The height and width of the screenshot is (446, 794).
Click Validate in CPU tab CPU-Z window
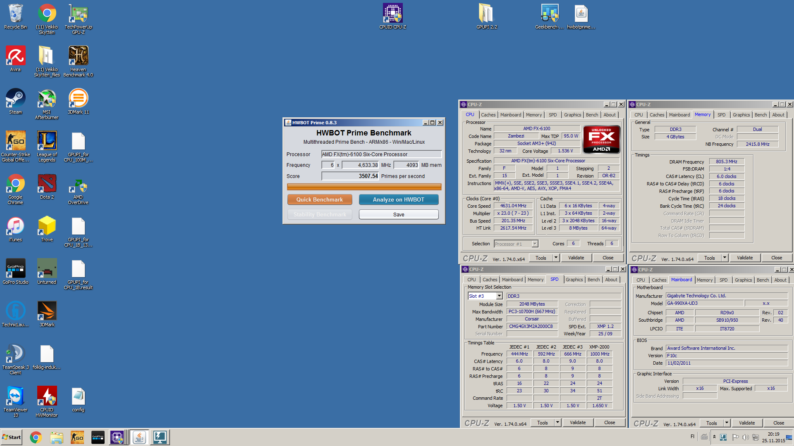coord(576,258)
